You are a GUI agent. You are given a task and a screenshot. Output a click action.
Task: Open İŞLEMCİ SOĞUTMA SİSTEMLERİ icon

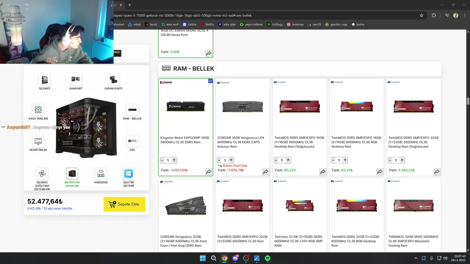[x=42, y=173]
